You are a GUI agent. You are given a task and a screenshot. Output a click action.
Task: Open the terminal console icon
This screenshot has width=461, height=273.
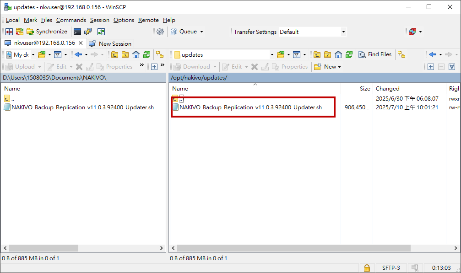coord(77,32)
